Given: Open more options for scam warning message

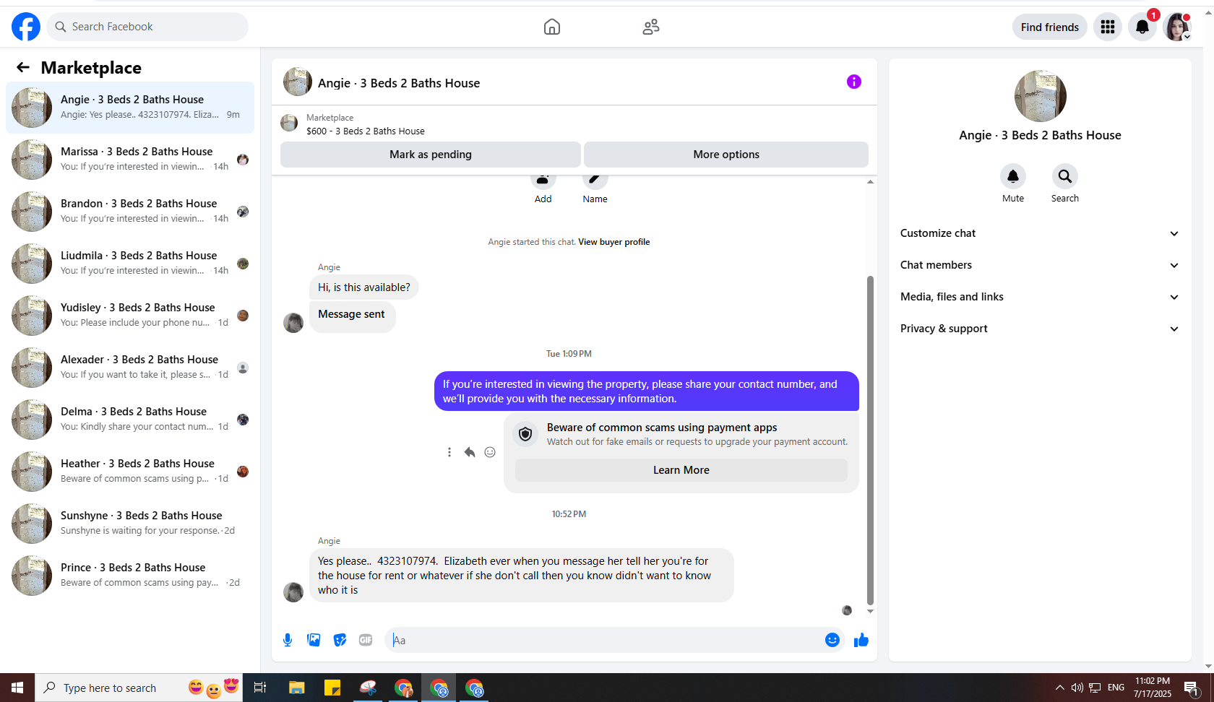Looking at the screenshot, I should coord(449,452).
